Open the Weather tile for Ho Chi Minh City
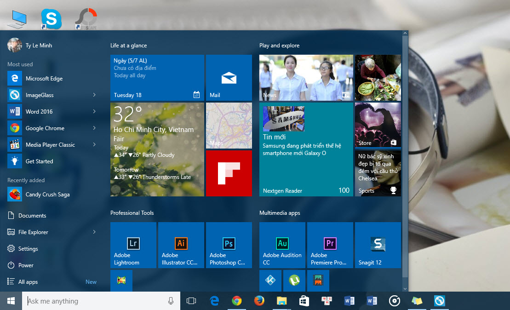The width and height of the screenshot is (510, 310). pyautogui.click(x=157, y=149)
